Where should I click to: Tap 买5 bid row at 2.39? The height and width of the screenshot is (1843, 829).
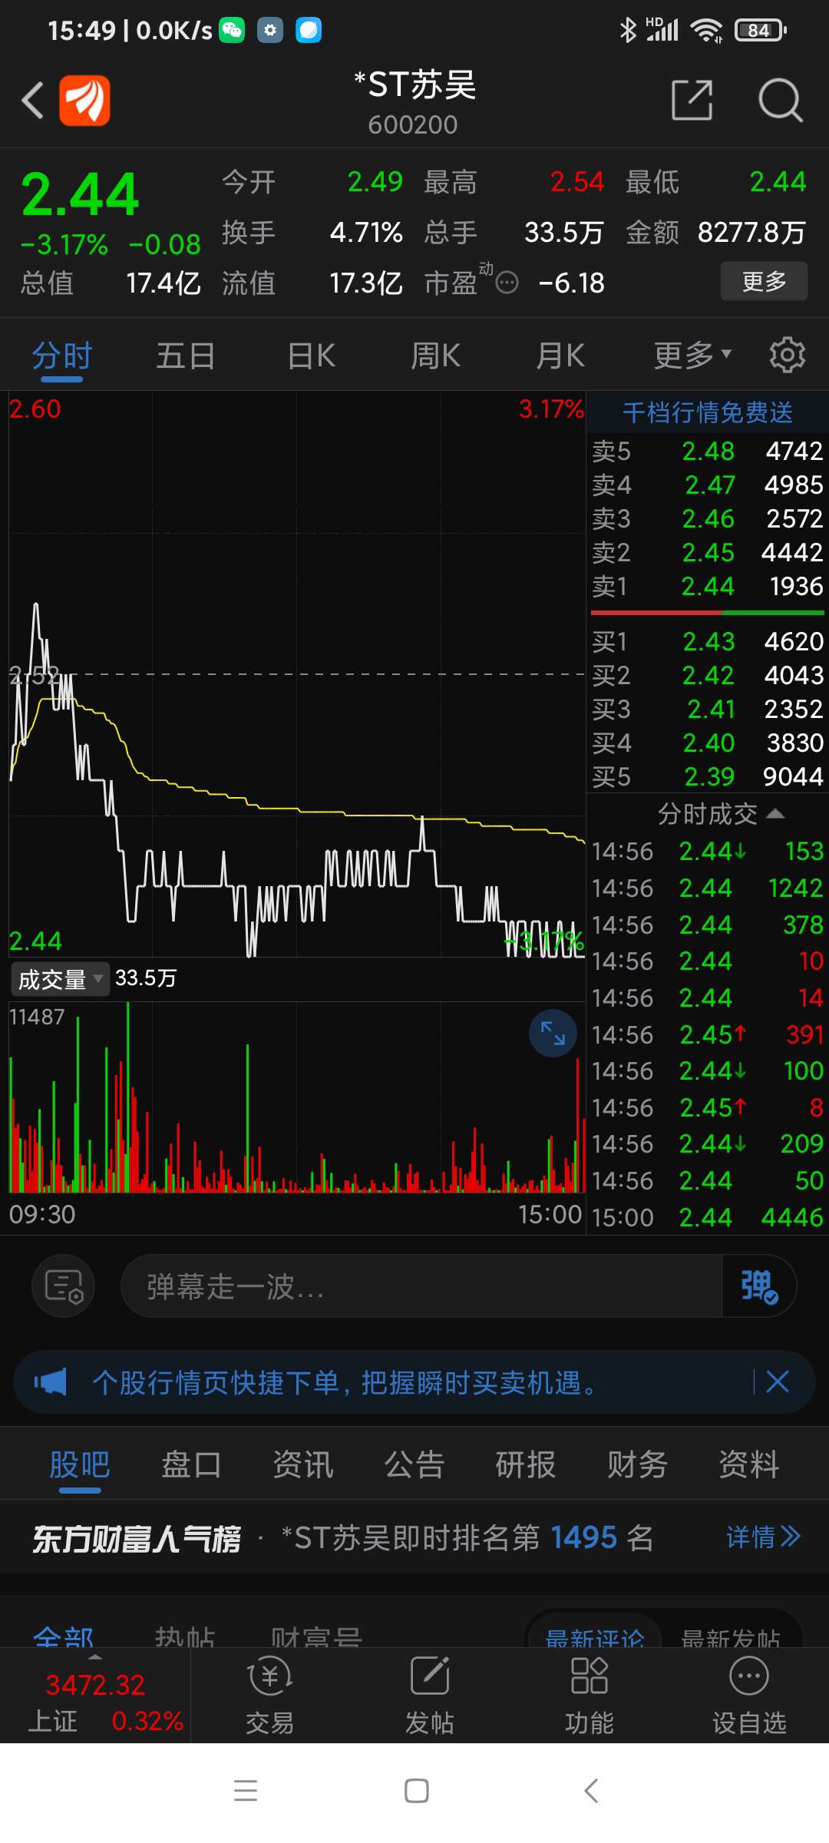(x=707, y=776)
